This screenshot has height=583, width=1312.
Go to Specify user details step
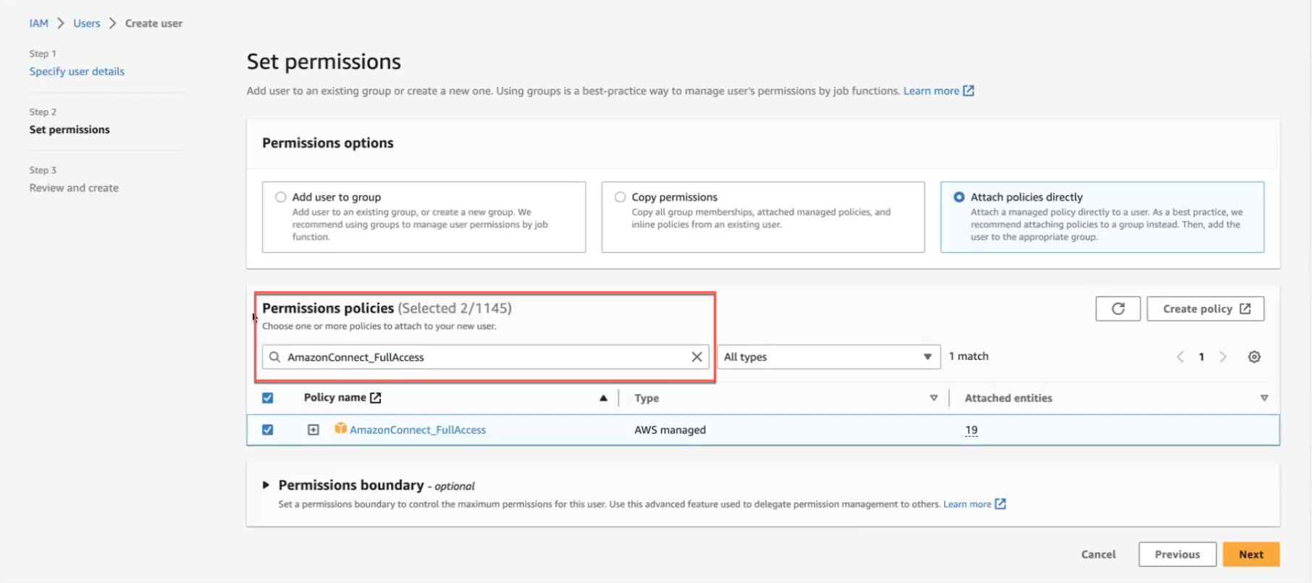[77, 71]
